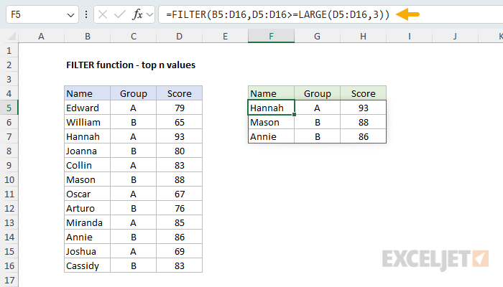503x287 pixels.
Task: Click score 79 in Edward's row
Action: click(x=180, y=108)
